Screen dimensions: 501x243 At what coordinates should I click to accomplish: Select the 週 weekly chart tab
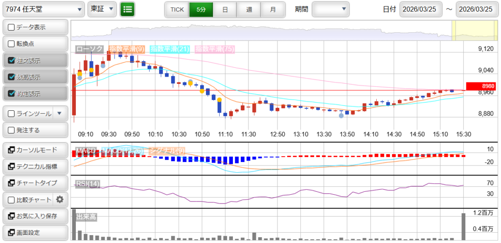[249, 9]
